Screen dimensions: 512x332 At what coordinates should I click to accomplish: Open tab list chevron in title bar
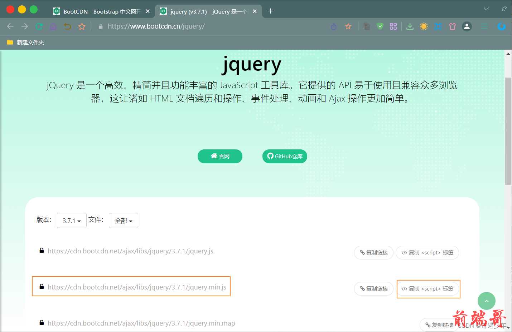click(486, 9)
